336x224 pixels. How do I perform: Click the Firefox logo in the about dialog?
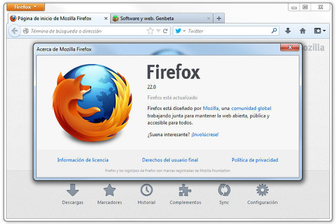(x=93, y=103)
